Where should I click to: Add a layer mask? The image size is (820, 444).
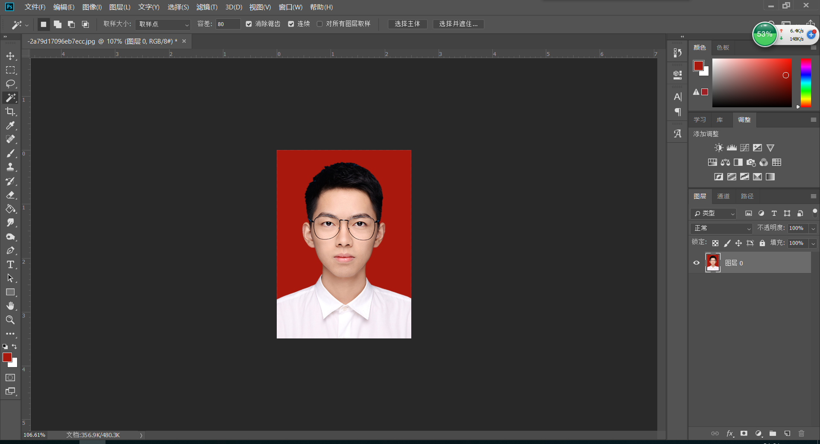click(744, 433)
